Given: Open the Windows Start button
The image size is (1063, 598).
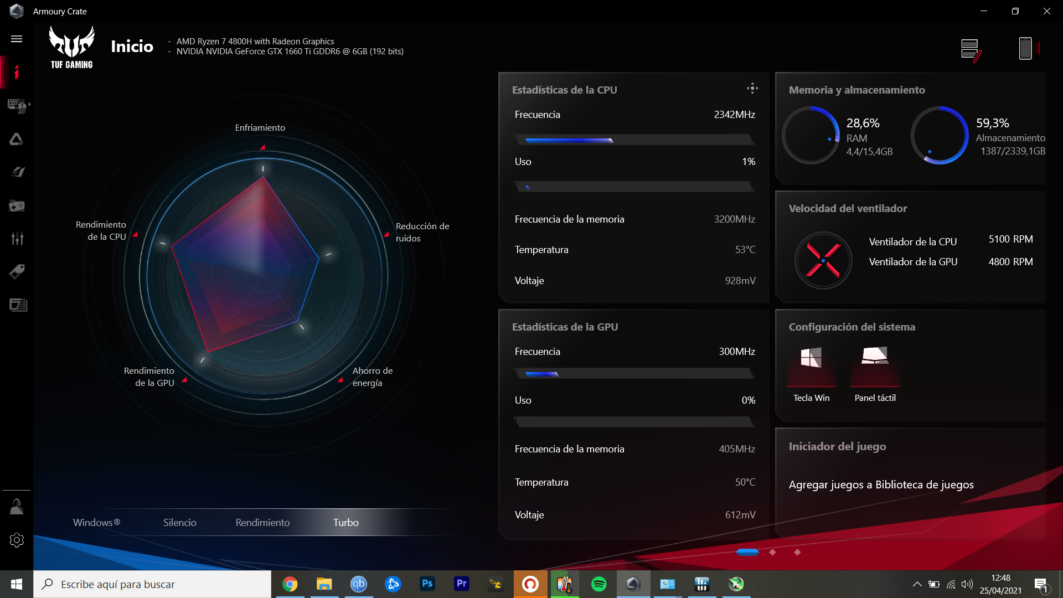Looking at the screenshot, I should pyautogui.click(x=17, y=584).
